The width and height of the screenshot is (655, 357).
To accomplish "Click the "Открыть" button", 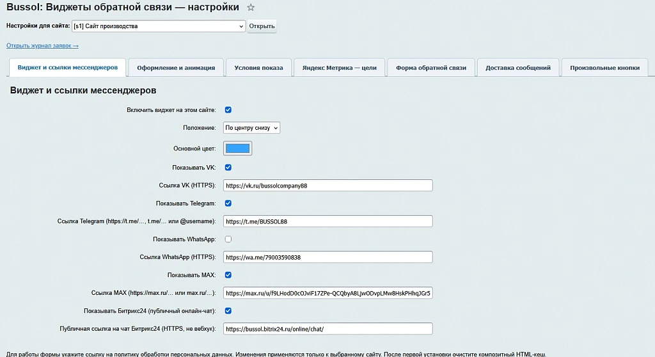I will (x=262, y=26).
